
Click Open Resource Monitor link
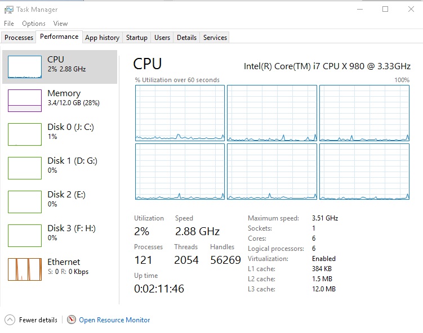(114, 320)
